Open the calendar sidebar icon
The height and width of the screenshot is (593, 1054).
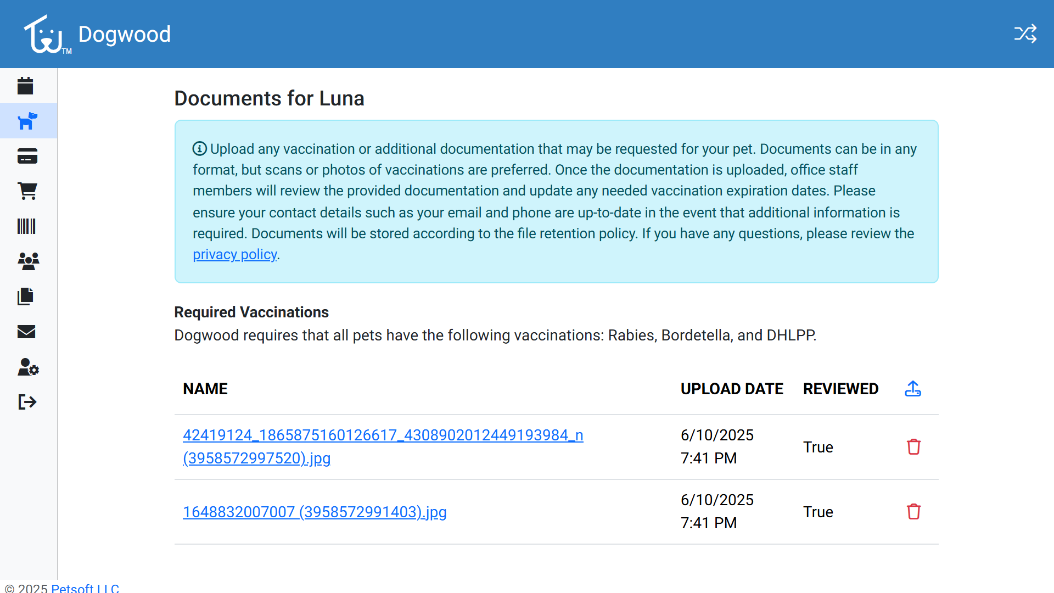tap(26, 86)
